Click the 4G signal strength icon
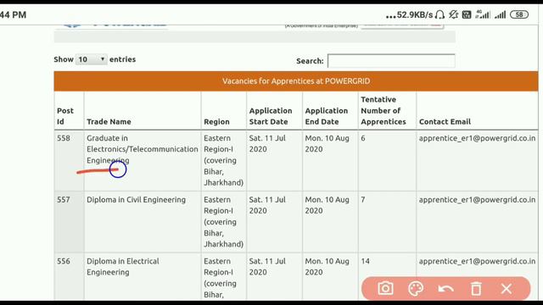Image resolution: width=543 pixels, height=305 pixels. (483, 14)
